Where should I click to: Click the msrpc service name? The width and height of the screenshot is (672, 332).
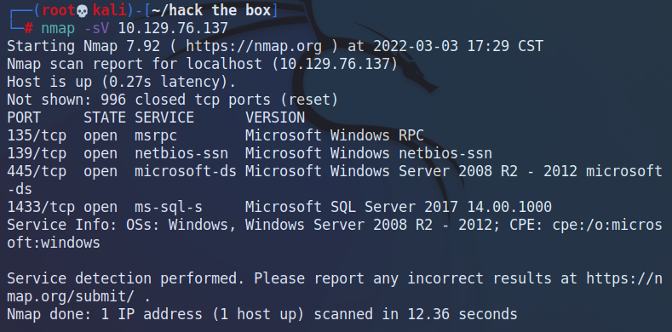click(x=156, y=136)
